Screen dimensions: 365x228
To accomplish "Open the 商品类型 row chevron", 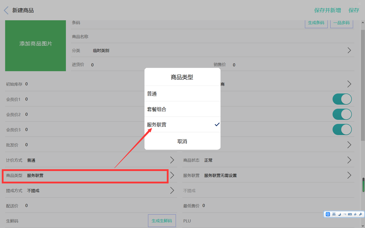I will pyautogui.click(x=172, y=175).
